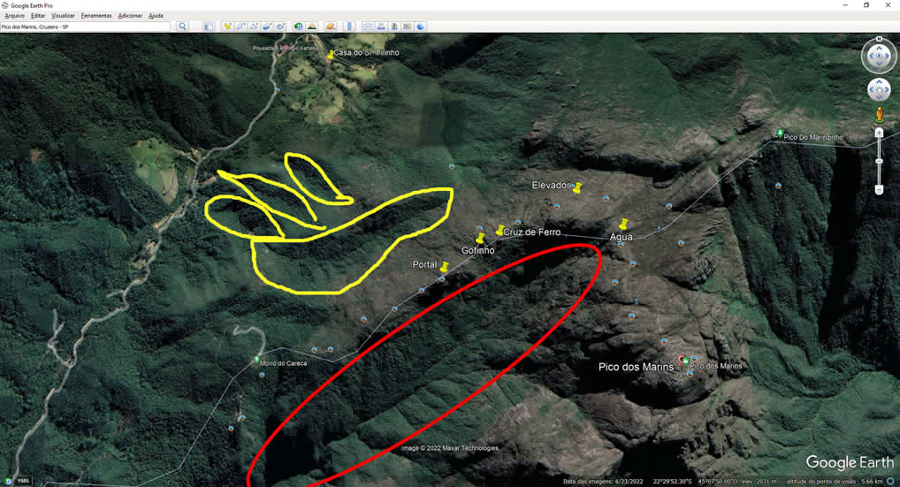
Task: Click the N north compass marker
Action: click(879, 39)
